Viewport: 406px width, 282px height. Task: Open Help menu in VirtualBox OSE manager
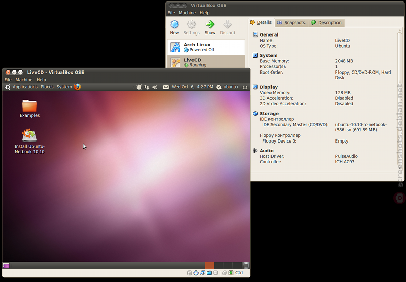coord(205,13)
